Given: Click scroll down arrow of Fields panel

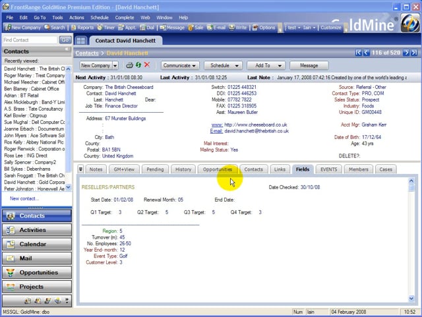Looking at the screenshot, I should click(x=411, y=298).
